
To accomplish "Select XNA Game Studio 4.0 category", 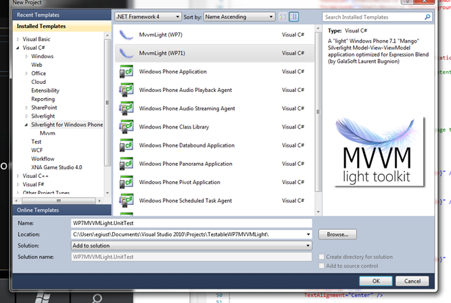I will click(56, 168).
